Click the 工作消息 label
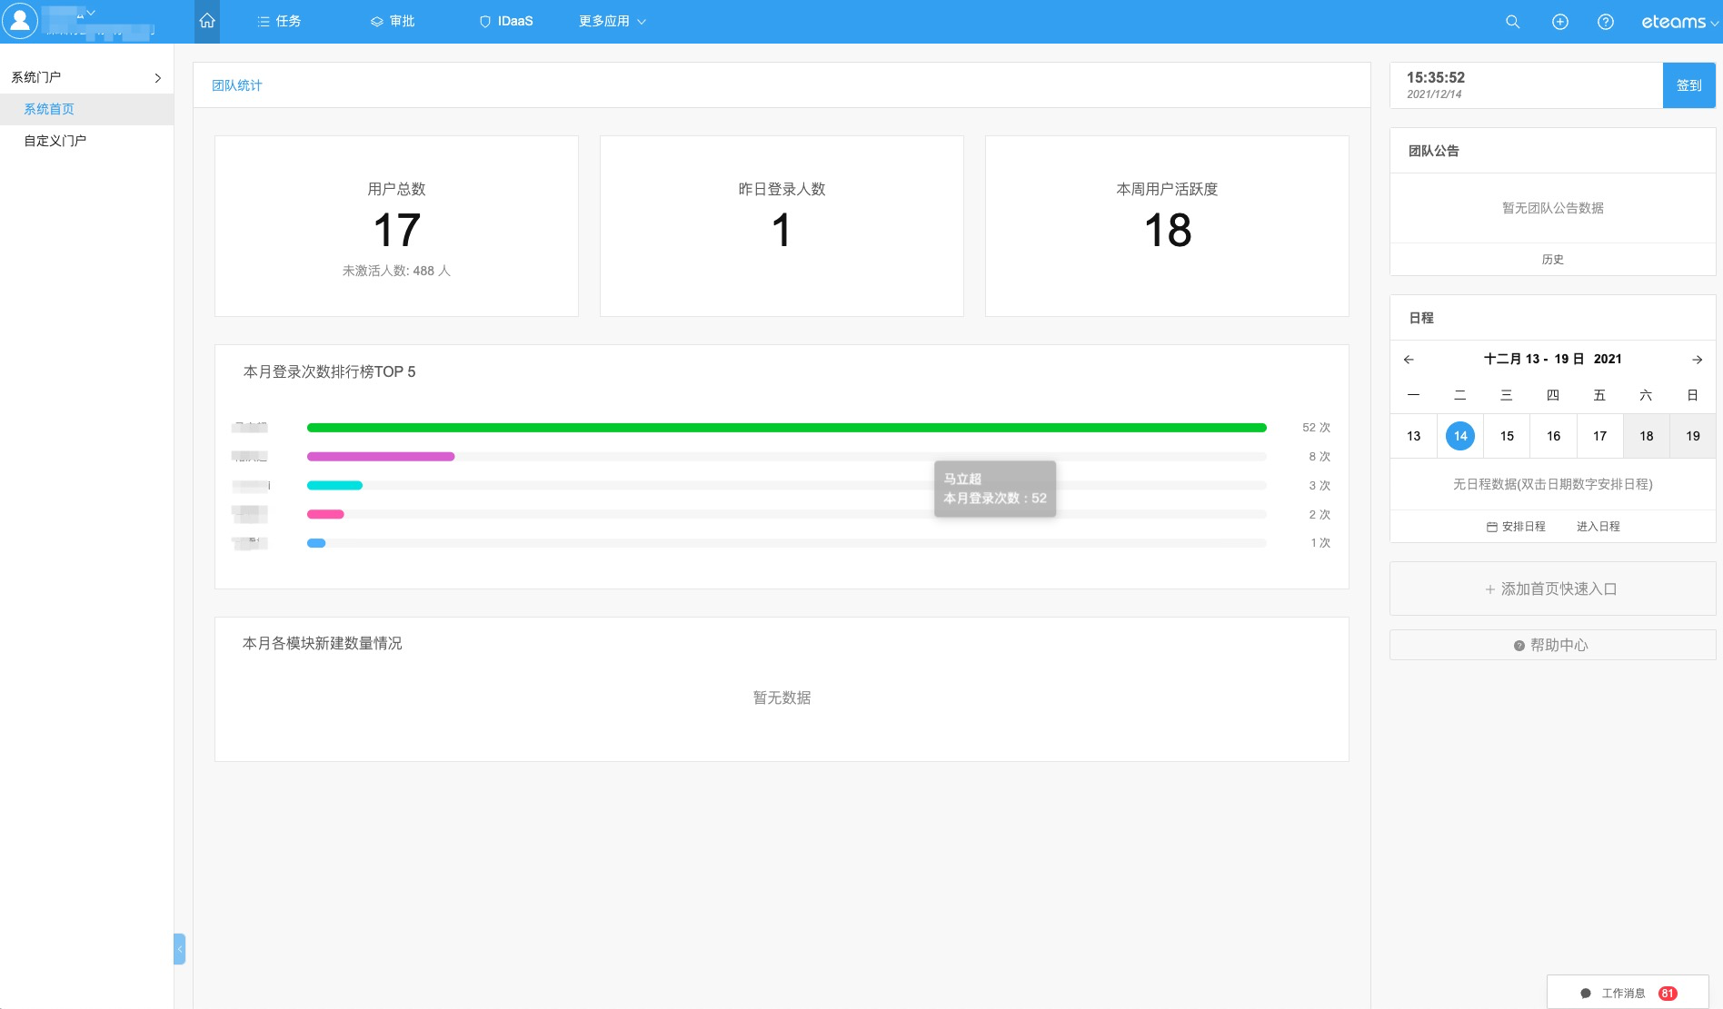Image resolution: width=1723 pixels, height=1009 pixels. [1623, 994]
